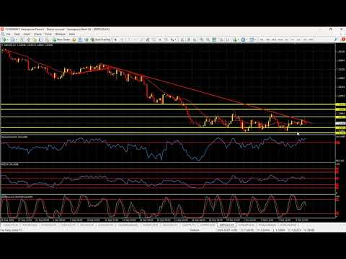Viewport: 346px width, 259px height.
Task: Open the search icon in toolbar
Action: tap(336, 40)
